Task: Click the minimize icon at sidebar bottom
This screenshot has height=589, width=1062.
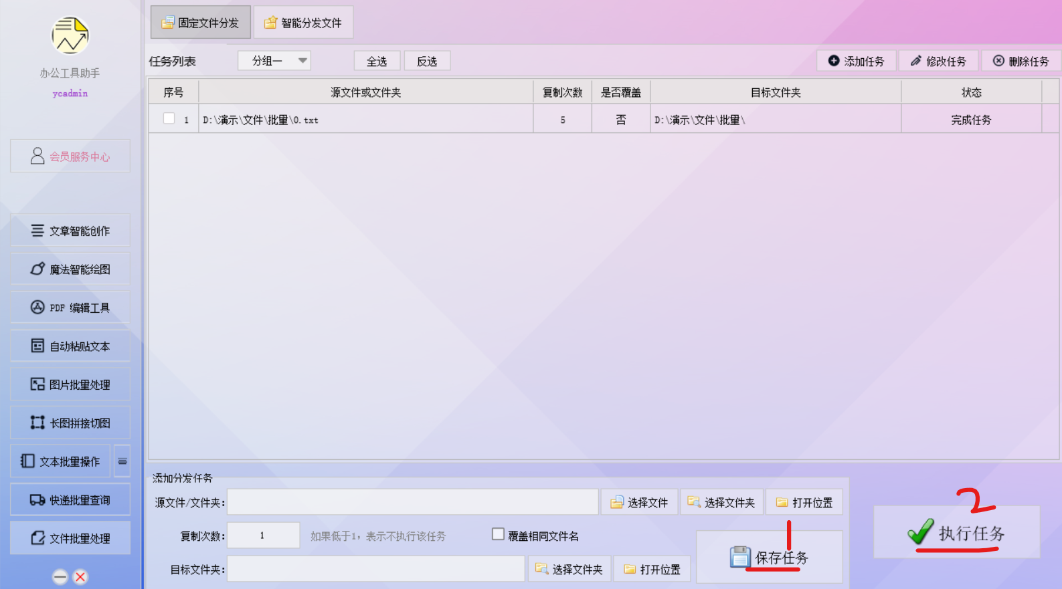Action: 60,577
